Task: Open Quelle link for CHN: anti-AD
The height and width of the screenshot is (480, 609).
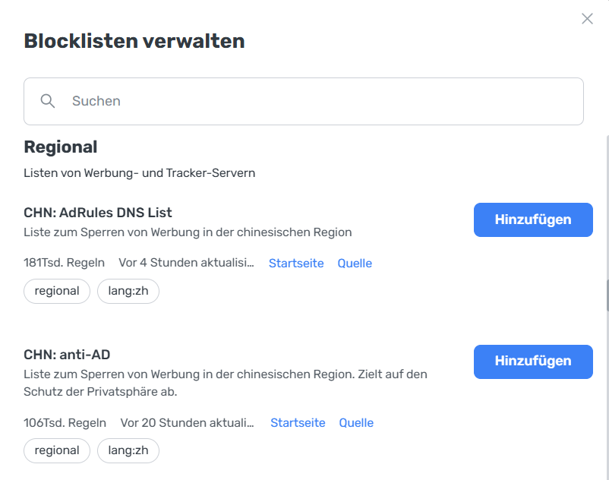Action: (x=356, y=422)
